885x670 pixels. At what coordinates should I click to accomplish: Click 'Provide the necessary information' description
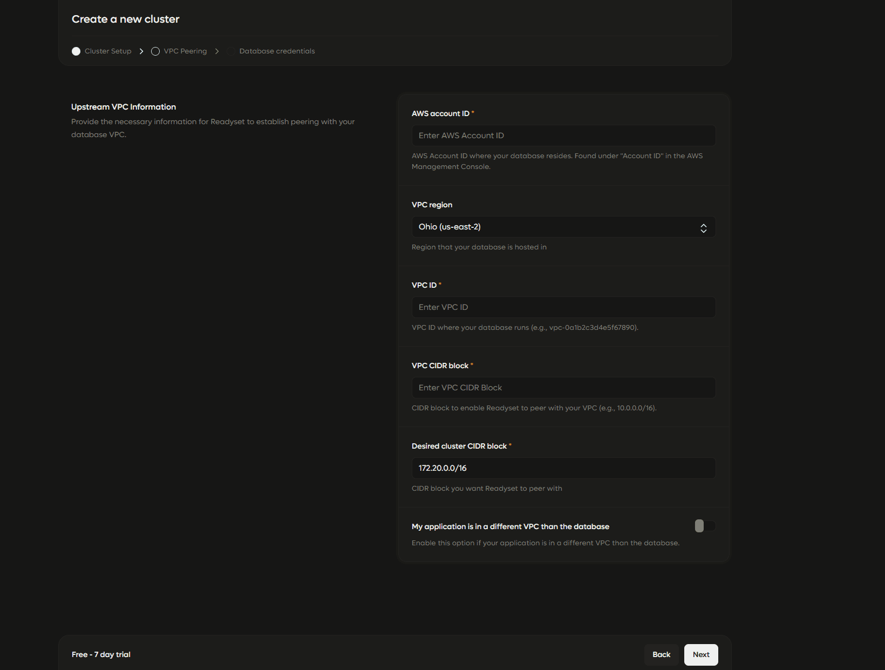[x=213, y=128]
